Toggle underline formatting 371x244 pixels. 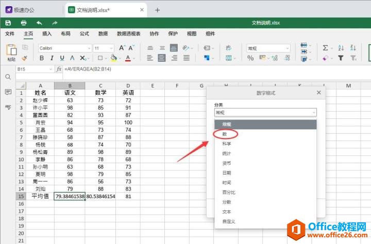coord(62,58)
